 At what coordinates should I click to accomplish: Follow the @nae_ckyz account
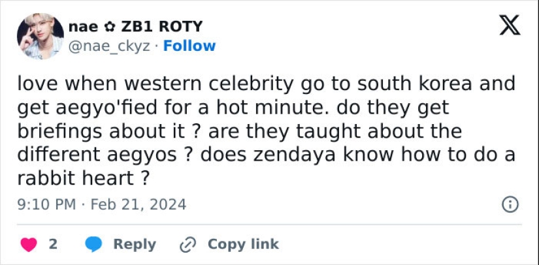(189, 46)
